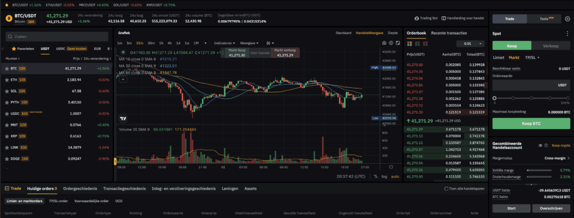Open the Trading Bot
This screenshot has width=574, height=218.
click(x=426, y=18)
